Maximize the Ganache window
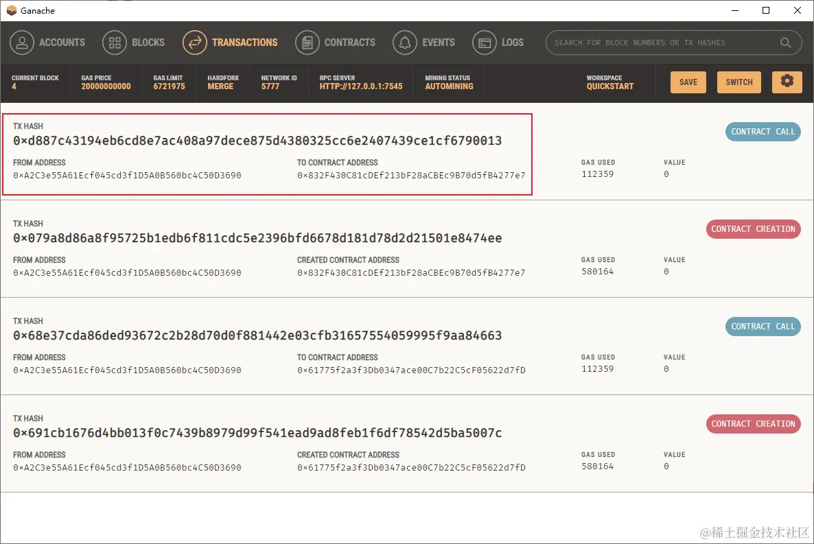814x544 pixels. [x=766, y=10]
